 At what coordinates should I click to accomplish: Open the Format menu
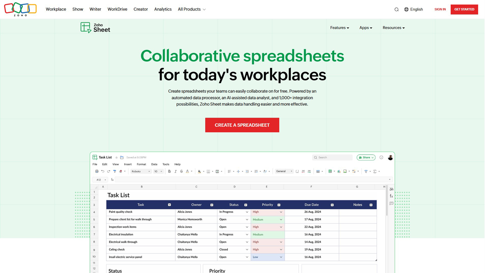[x=141, y=164]
